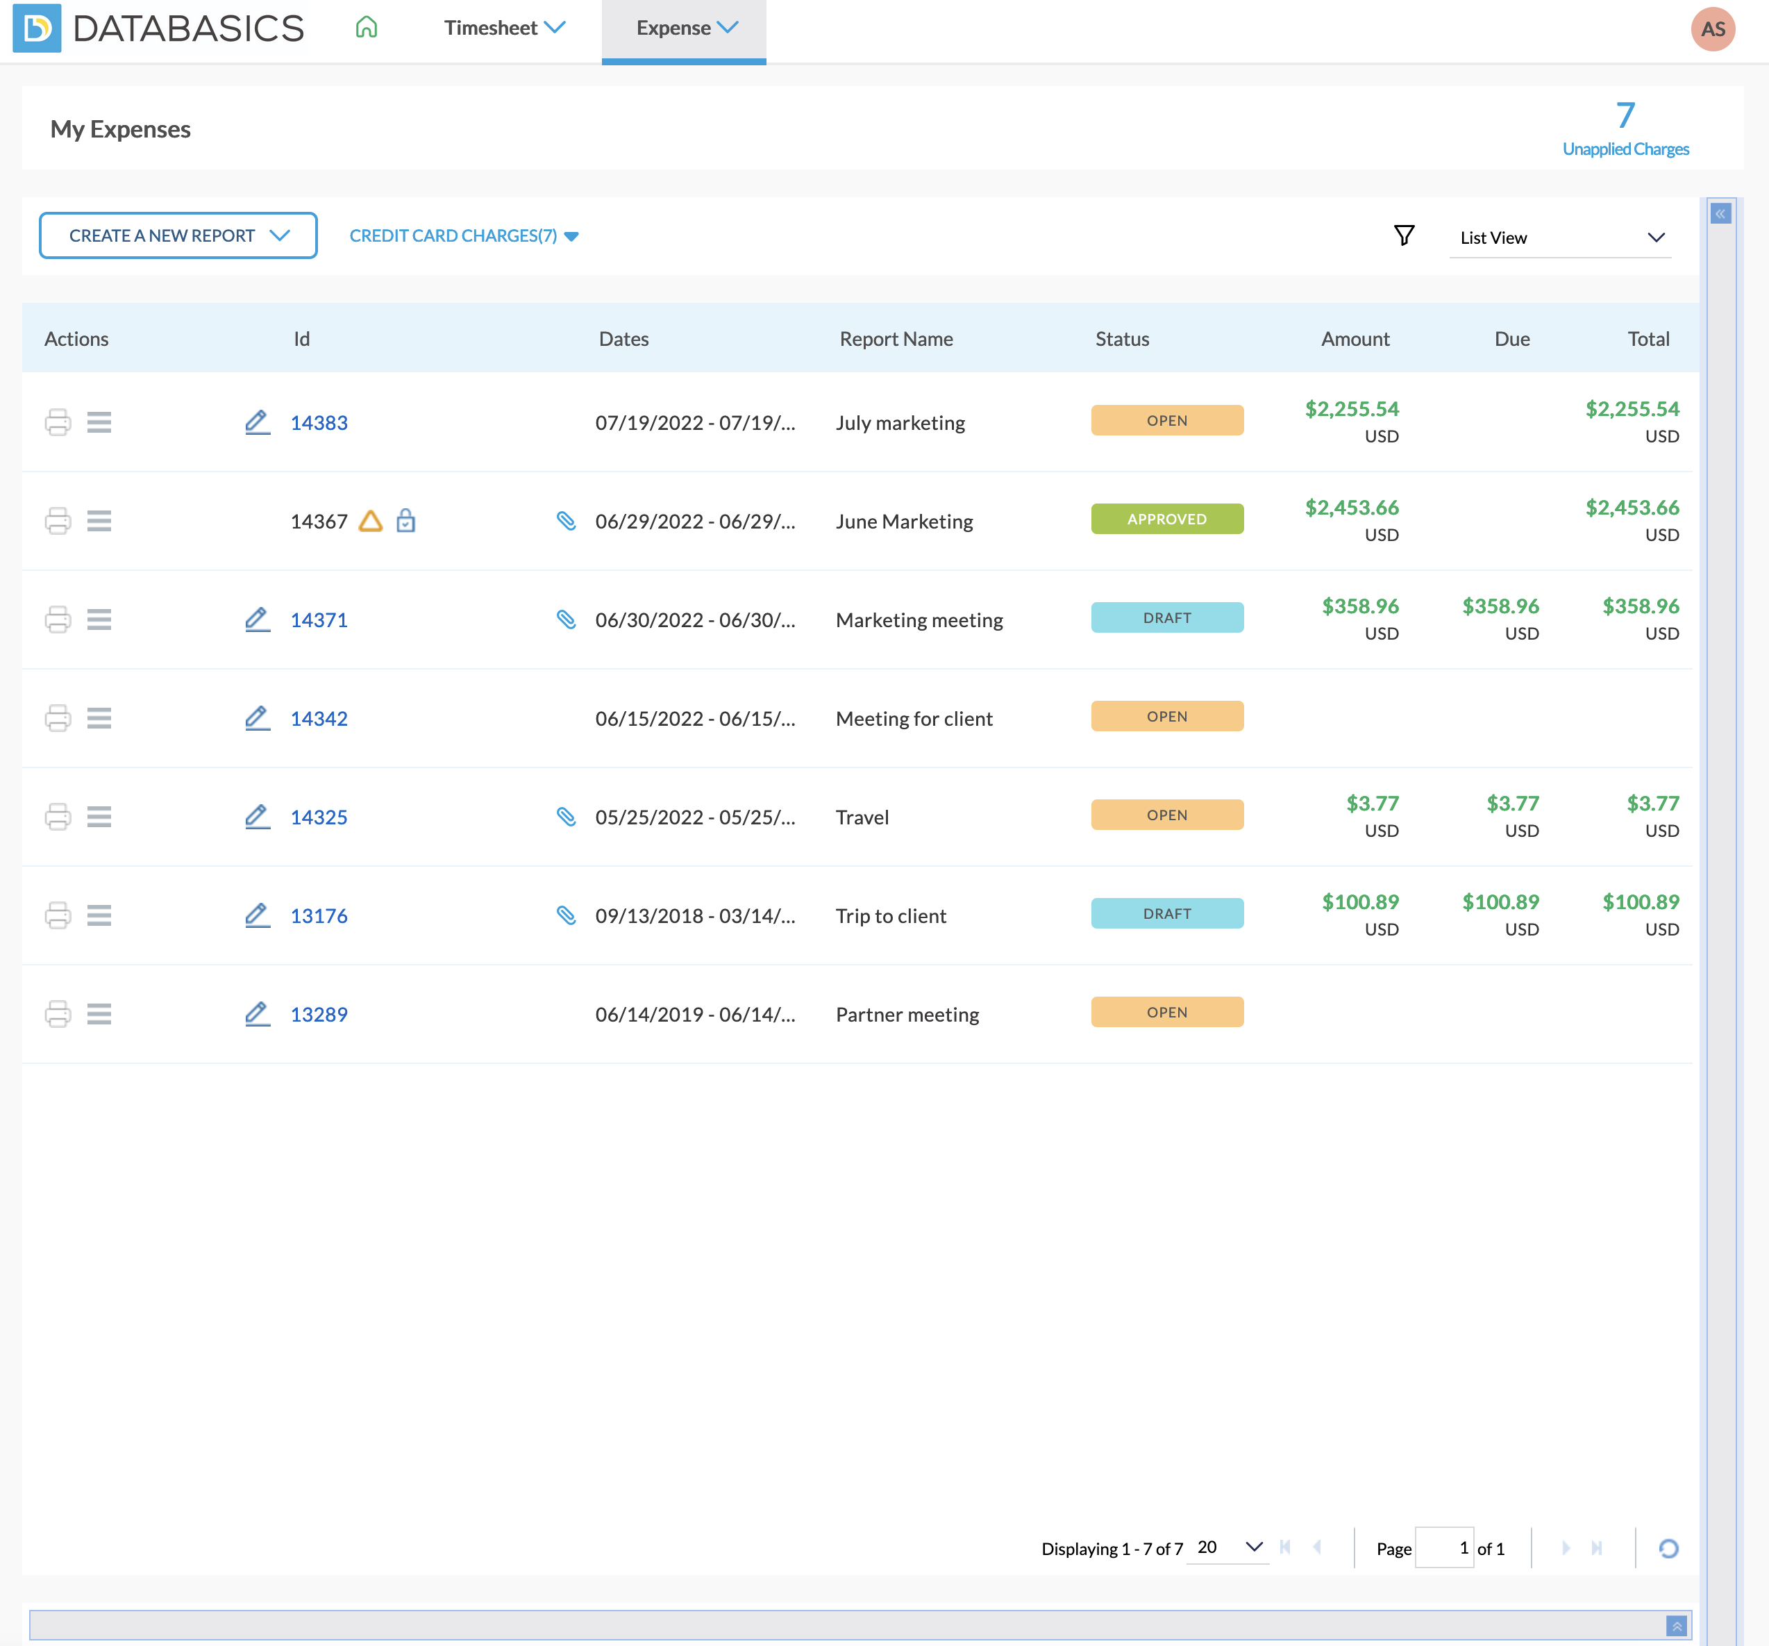The image size is (1769, 1646).
Task: Open report ID 13289 link
Action: [319, 1014]
